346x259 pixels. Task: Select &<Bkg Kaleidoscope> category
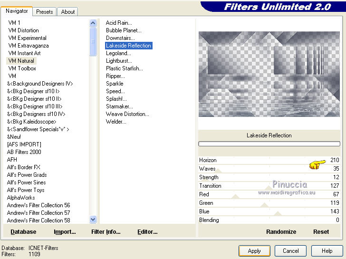[x=31, y=122]
